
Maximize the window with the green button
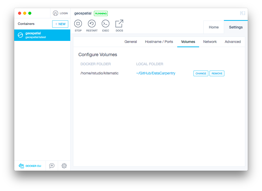pos(30,13)
